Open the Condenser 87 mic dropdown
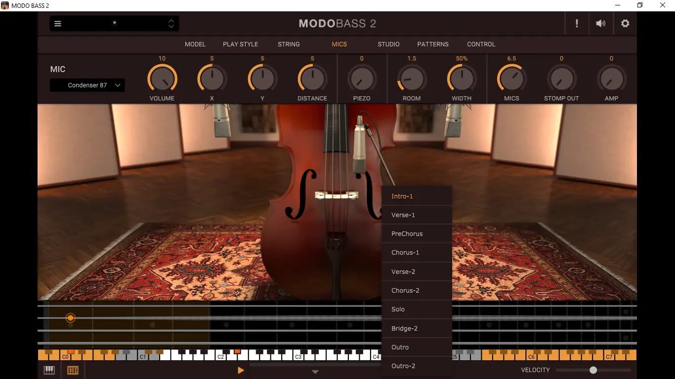 [87, 85]
